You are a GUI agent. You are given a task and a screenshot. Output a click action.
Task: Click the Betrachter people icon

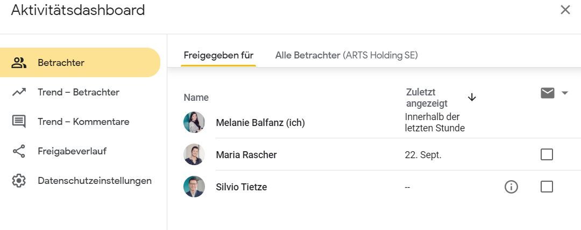[18, 62]
